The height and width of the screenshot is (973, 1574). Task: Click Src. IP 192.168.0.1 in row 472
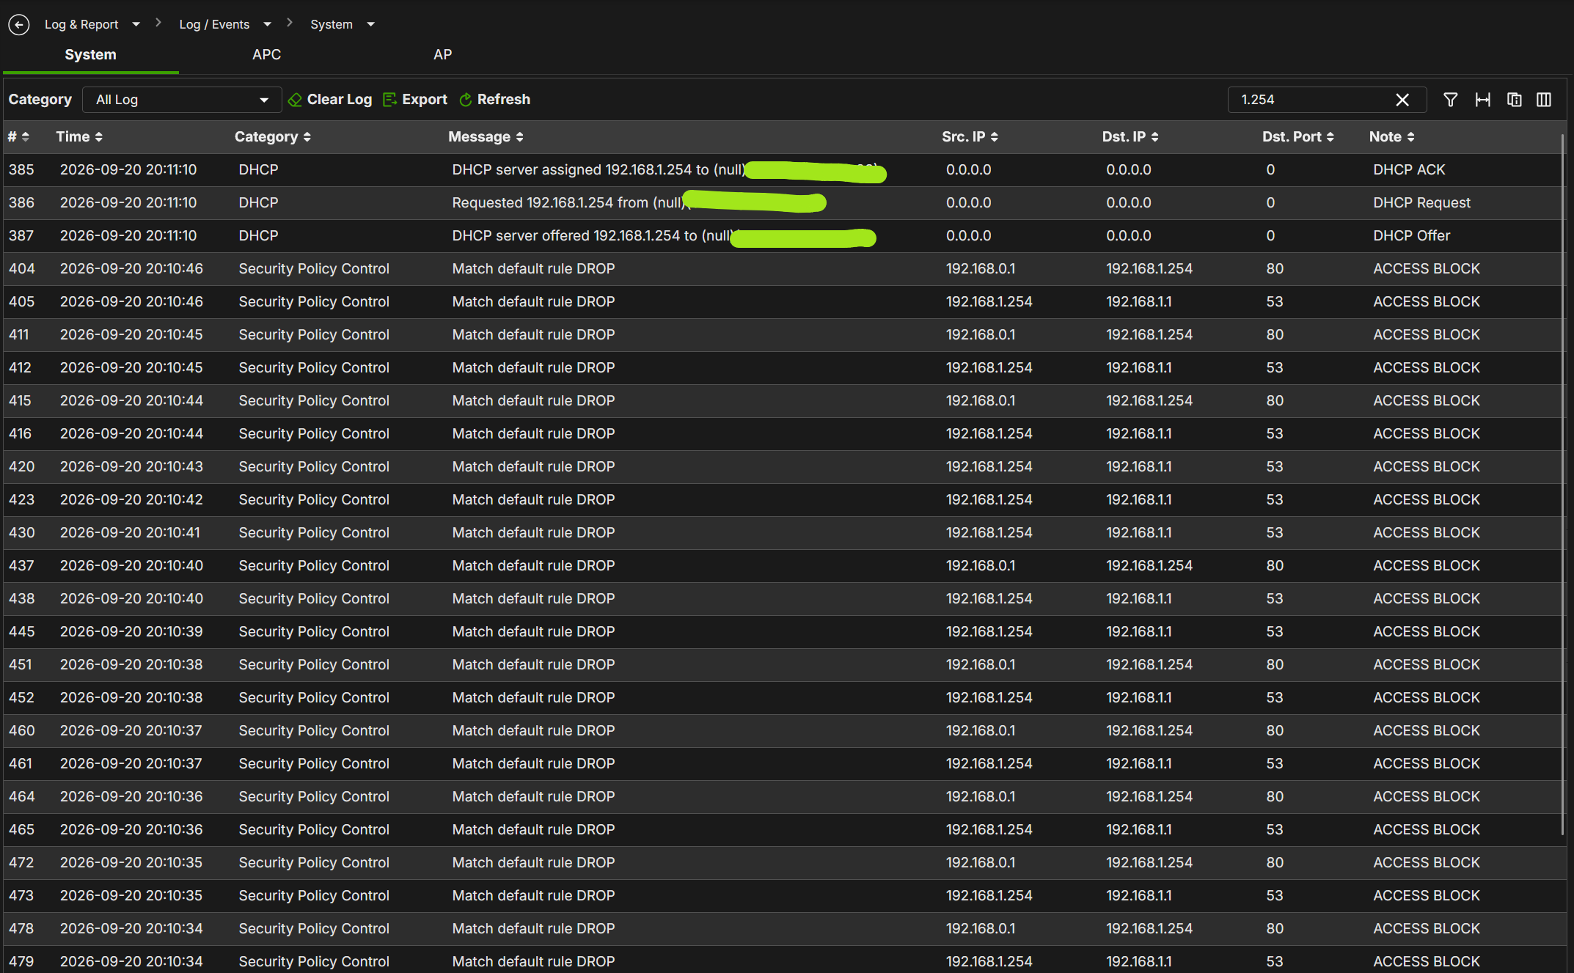(x=981, y=863)
